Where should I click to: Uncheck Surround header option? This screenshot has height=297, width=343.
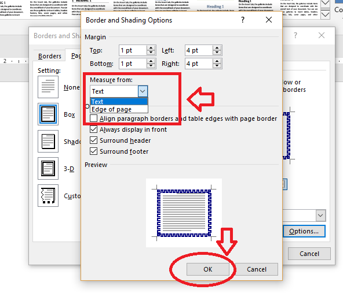tap(94, 140)
